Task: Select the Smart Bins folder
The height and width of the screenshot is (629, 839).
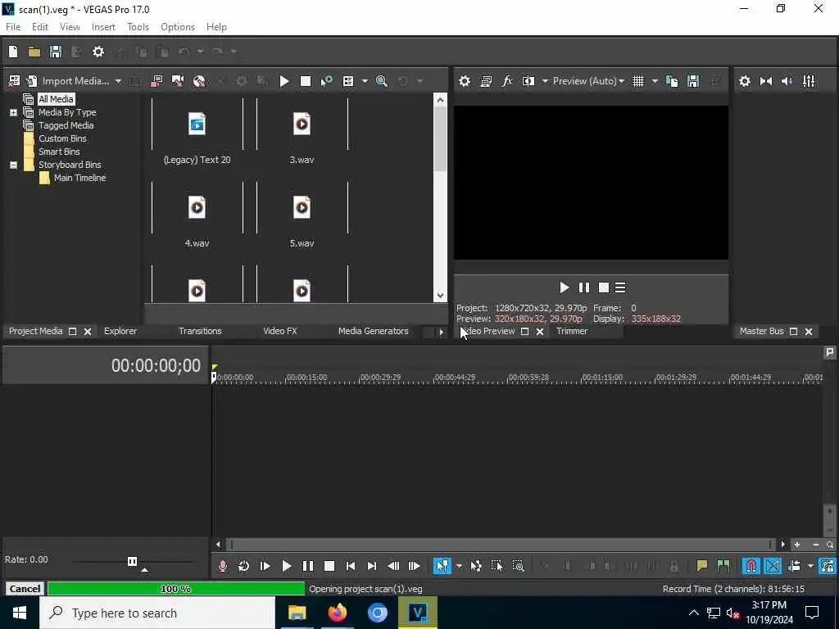Action: click(59, 152)
